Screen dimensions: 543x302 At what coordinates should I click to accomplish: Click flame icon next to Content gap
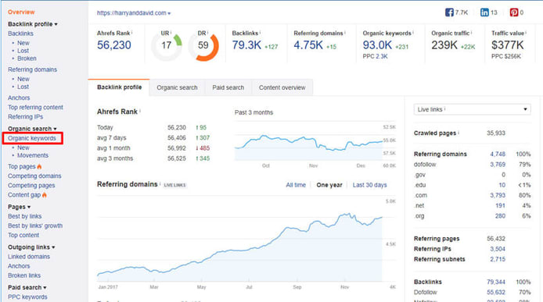(x=45, y=195)
